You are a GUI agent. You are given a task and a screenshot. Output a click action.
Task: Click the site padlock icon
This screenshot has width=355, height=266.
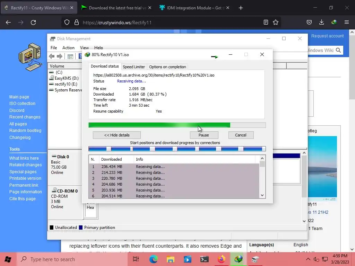coord(77,23)
